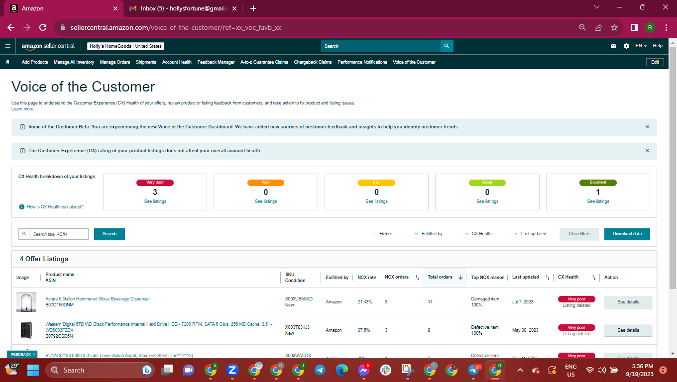Open the Chrome profile R avatar

[x=650, y=27]
